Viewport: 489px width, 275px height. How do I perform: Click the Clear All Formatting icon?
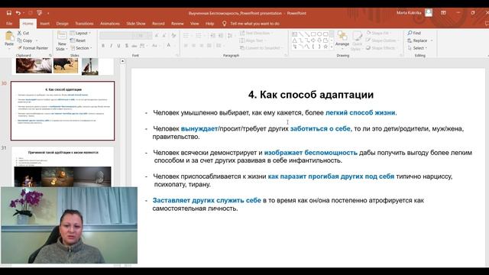[x=173, y=35]
